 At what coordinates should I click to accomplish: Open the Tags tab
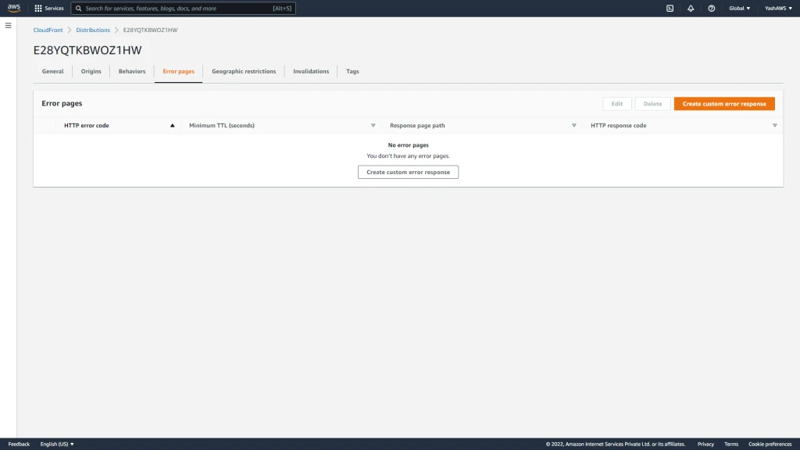click(352, 71)
